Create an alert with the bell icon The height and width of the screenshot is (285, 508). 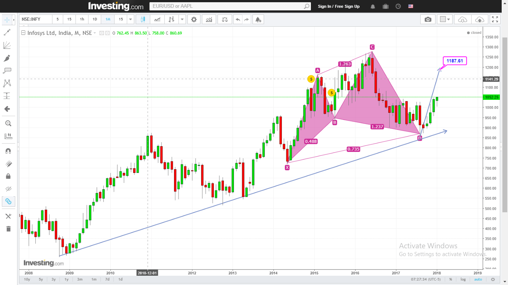pyautogui.click(x=258, y=19)
